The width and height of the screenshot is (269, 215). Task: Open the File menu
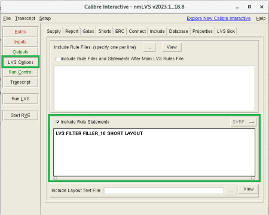7,19
